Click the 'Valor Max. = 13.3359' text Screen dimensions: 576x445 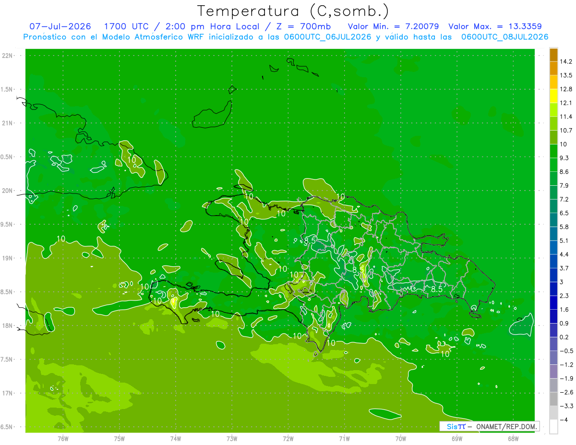494,26
